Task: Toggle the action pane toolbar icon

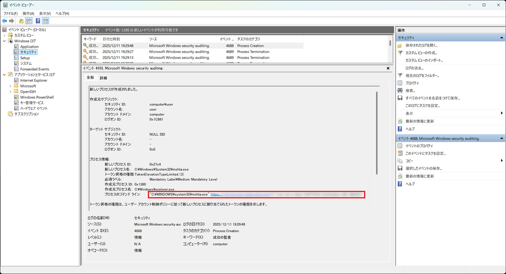Action: point(46,21)
